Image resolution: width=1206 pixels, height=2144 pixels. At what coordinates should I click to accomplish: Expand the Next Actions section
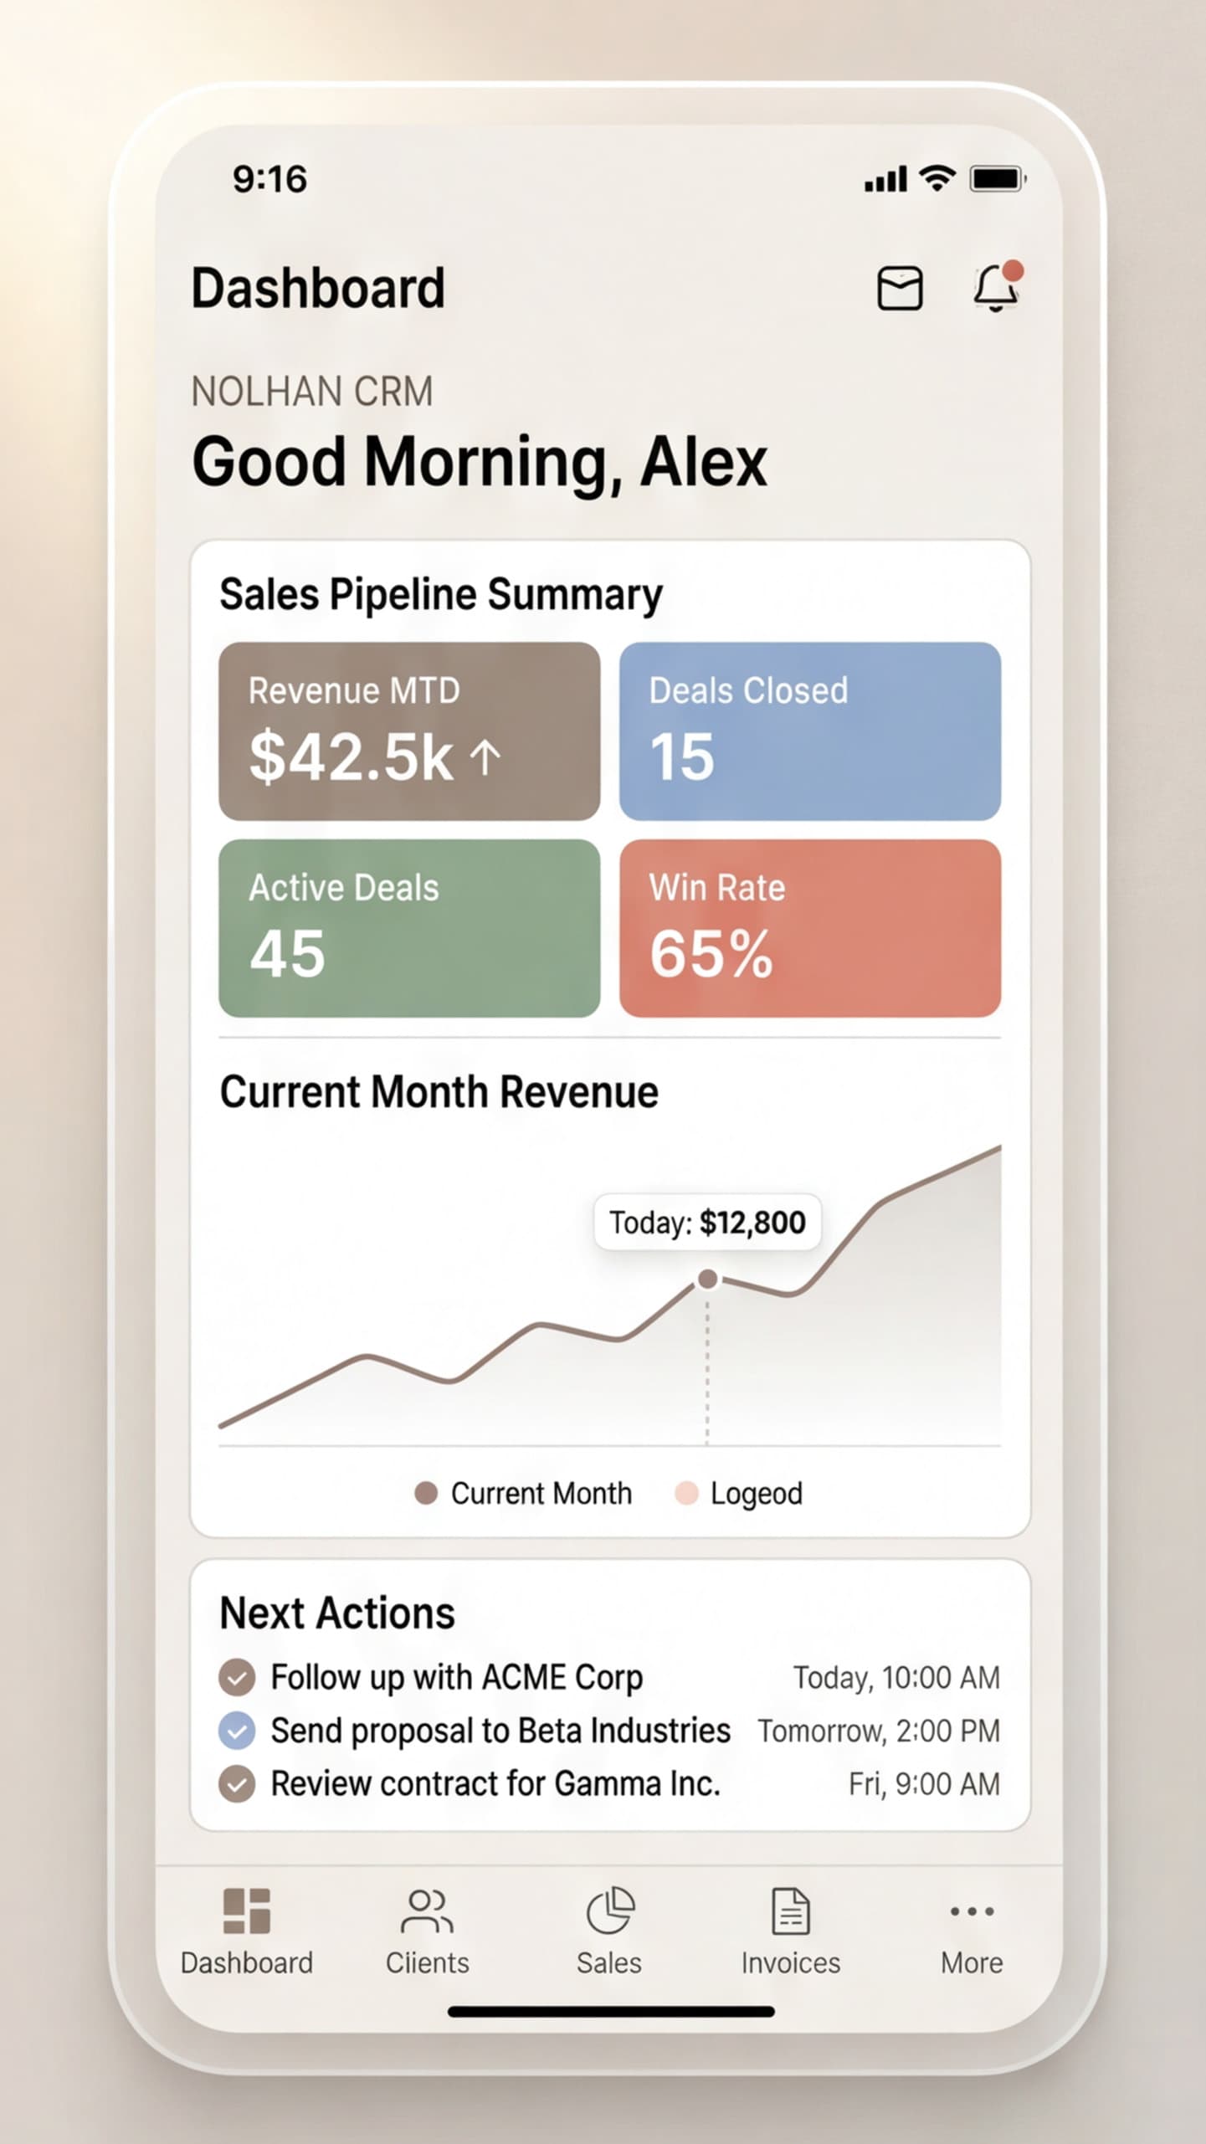pos(336,1612)
